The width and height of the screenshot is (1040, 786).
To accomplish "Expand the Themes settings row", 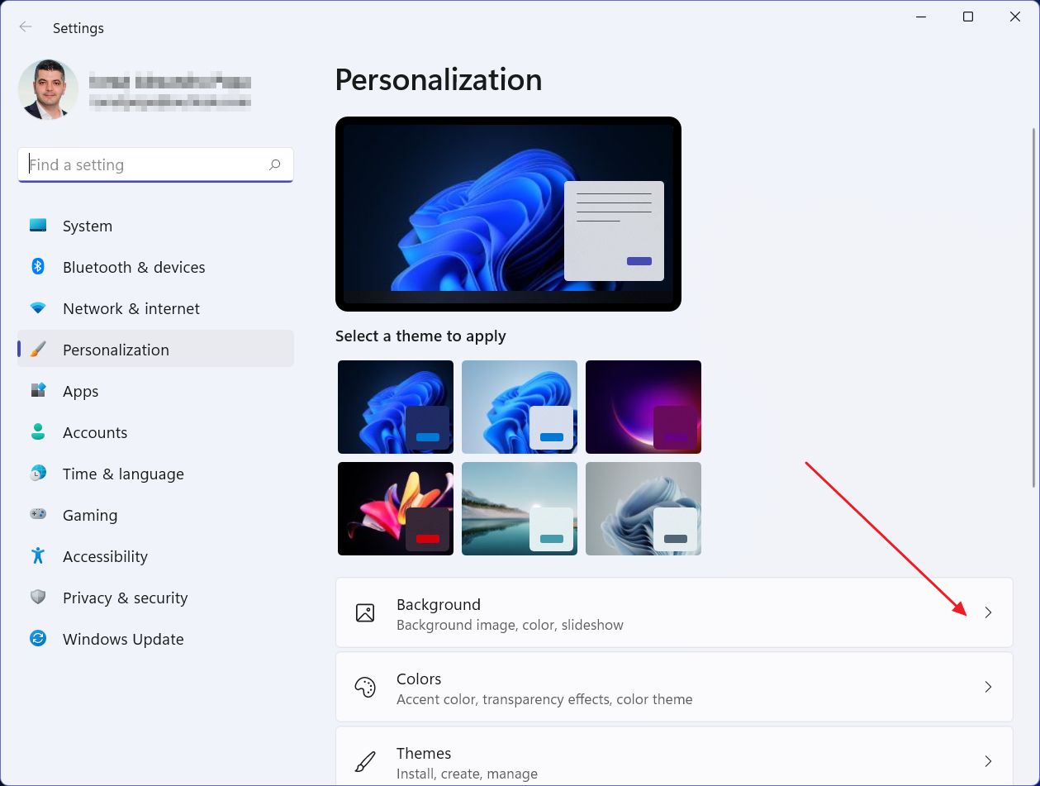I will [x=988, y=761].
